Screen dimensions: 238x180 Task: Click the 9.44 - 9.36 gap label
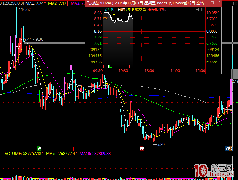click(34, 39)
